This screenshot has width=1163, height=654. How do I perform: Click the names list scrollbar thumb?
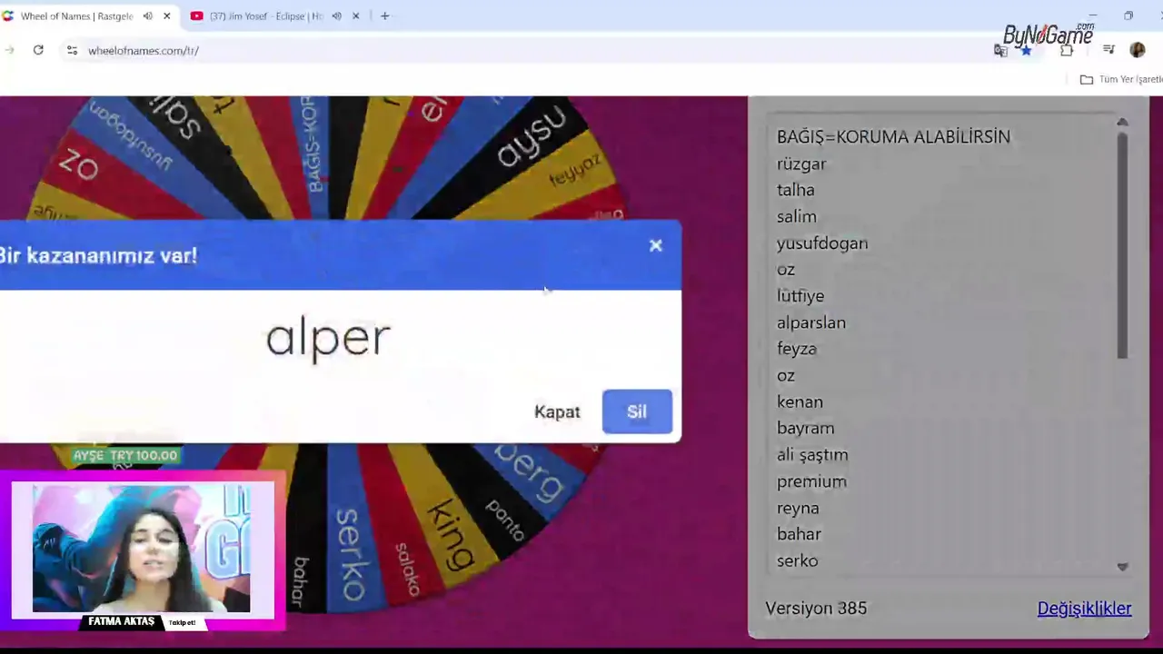1122,245
